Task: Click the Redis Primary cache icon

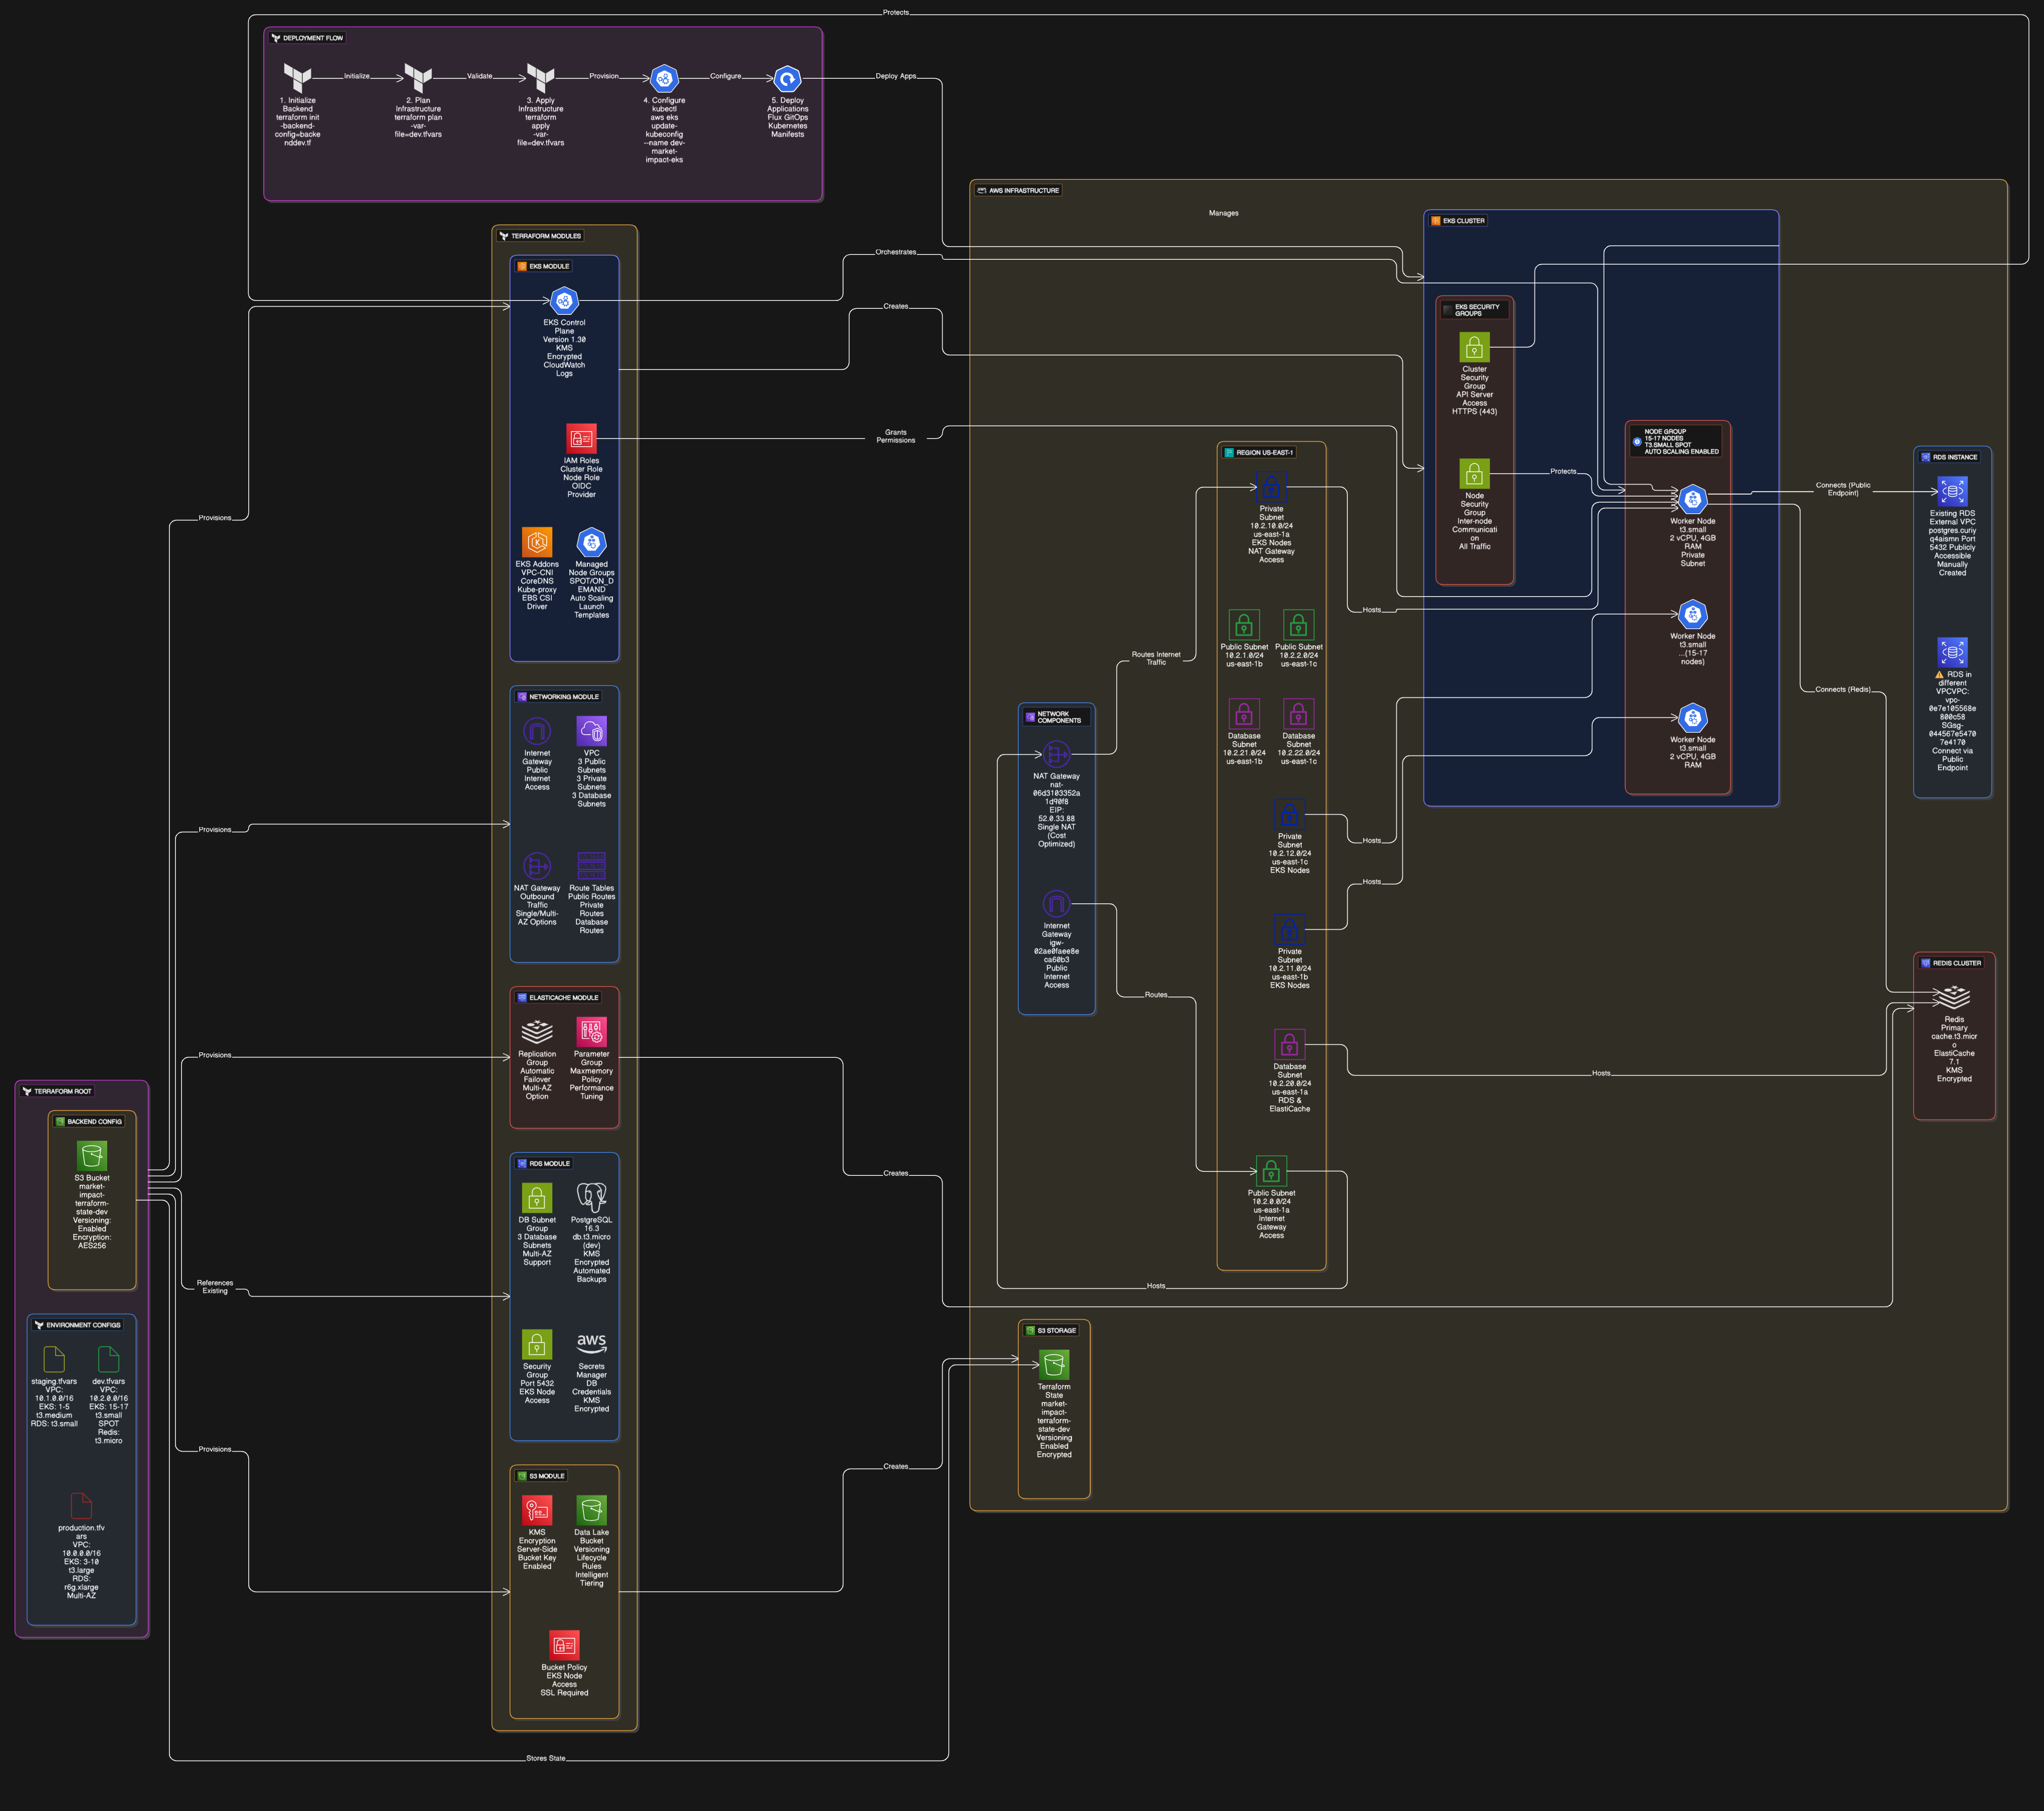Action: coord(1952,997)
